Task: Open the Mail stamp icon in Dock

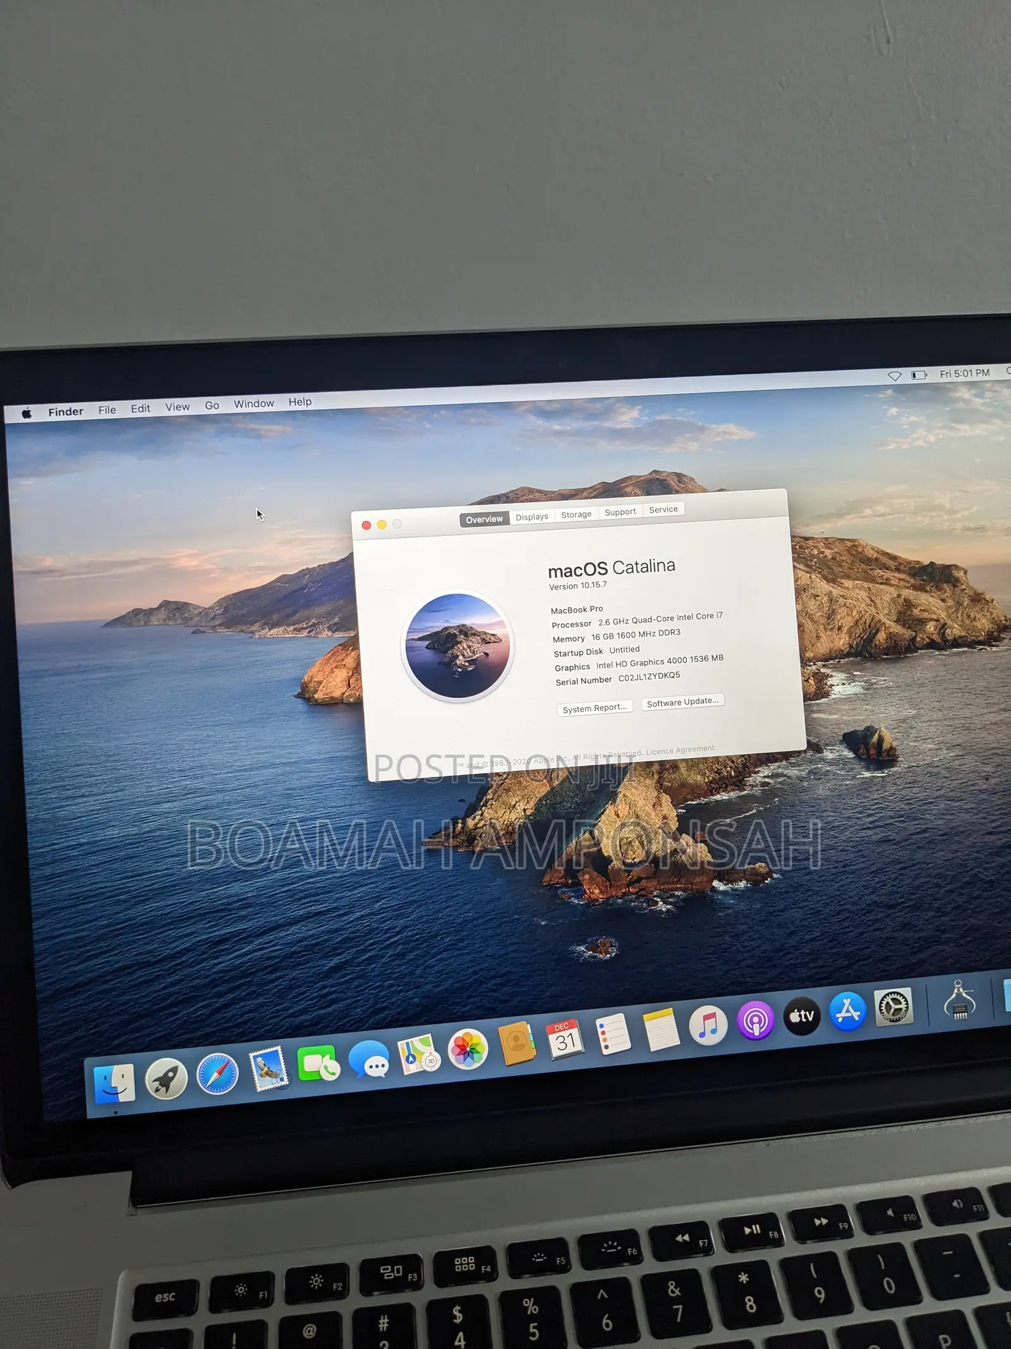Action: pyautogui.click(x=269, y=1068)
